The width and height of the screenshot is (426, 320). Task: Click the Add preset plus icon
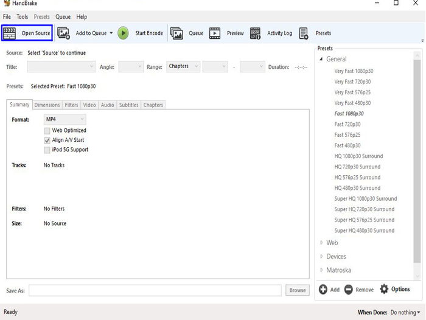[x=323, y=290]
